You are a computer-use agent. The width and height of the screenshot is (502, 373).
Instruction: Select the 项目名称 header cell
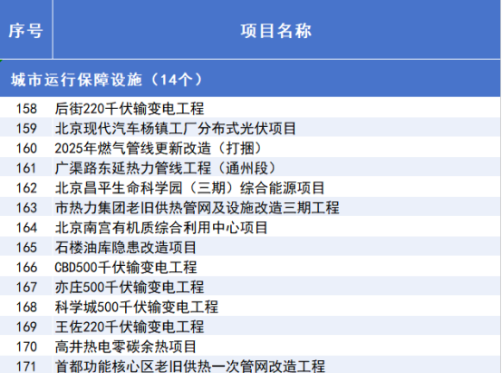point(276,30)
